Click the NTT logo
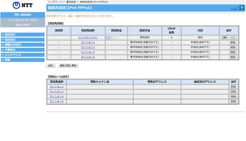246x141 pixels. (x=23, y=5)
